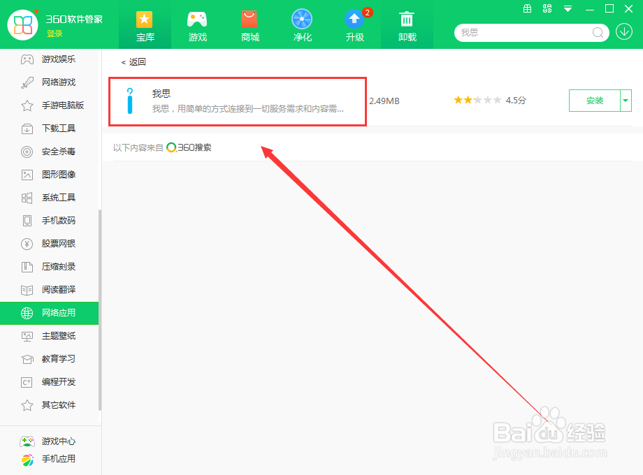The width and height of the screenshot is (643, 475).
Task: Select 网络游戏 category in sidebar
Action: click(49, 82)
